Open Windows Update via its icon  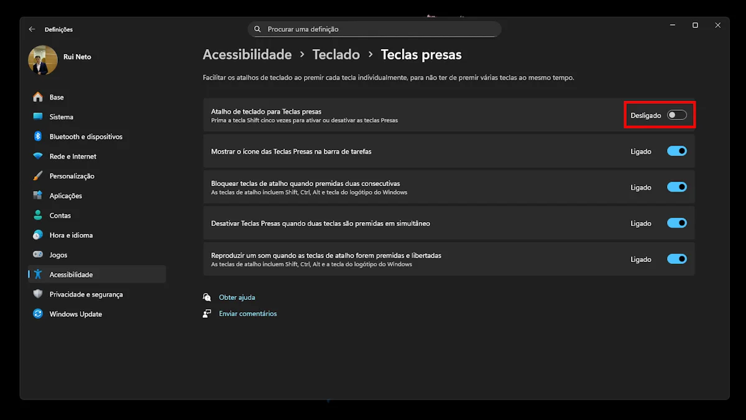(38, 314)
